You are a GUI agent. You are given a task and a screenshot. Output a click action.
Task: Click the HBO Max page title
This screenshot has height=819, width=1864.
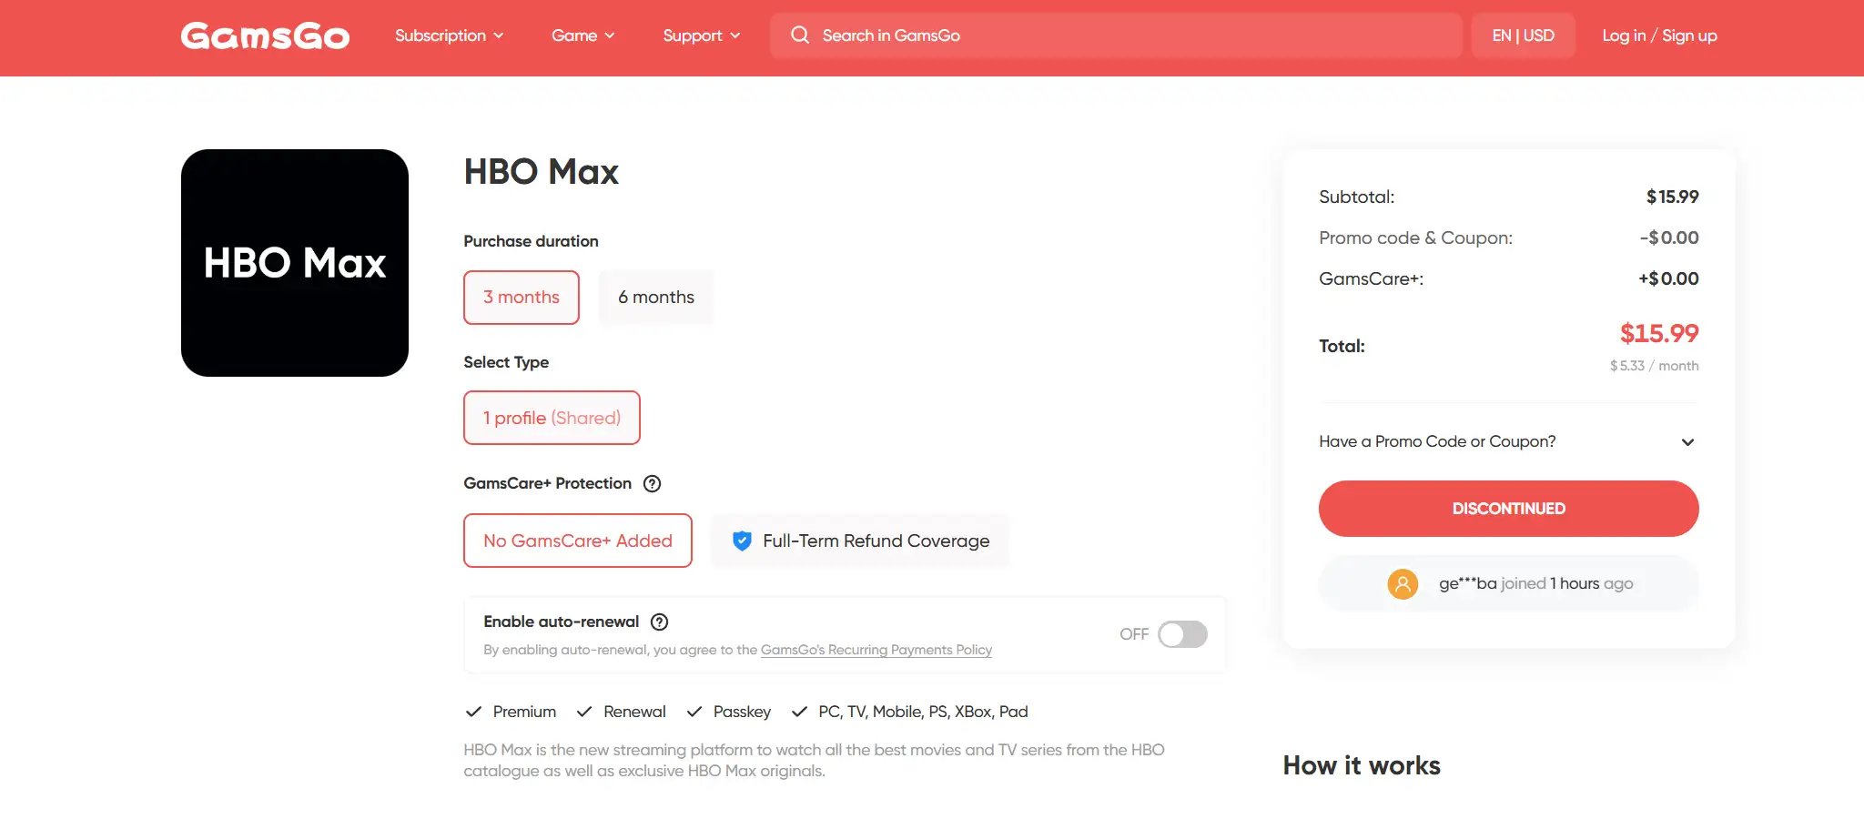click(x=542, y=172)
